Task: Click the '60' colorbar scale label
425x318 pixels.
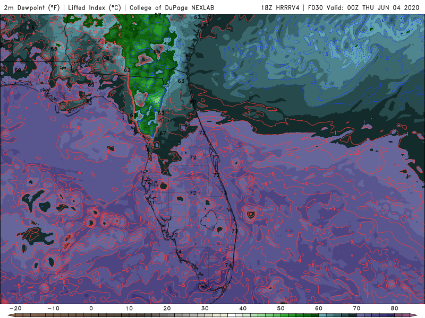Action: pos(319,308)
